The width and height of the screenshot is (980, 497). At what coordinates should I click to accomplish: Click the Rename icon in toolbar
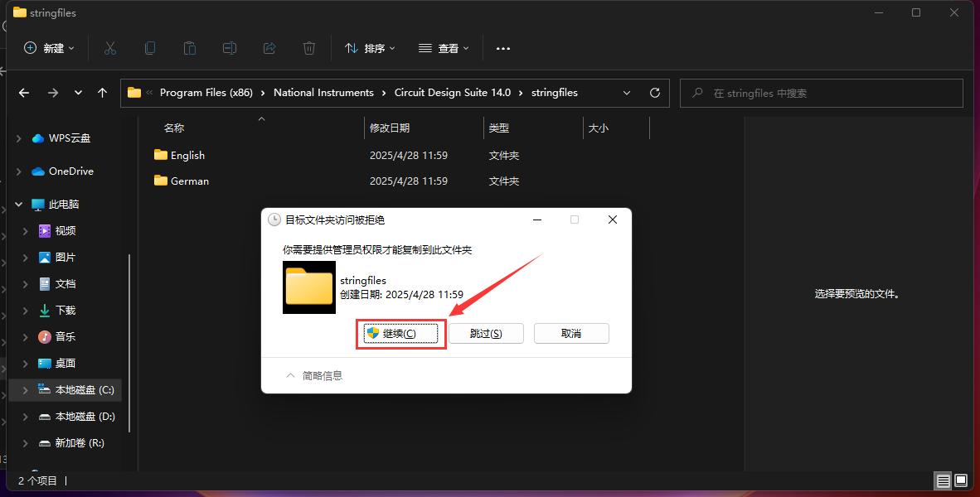(x=230, y=48)
